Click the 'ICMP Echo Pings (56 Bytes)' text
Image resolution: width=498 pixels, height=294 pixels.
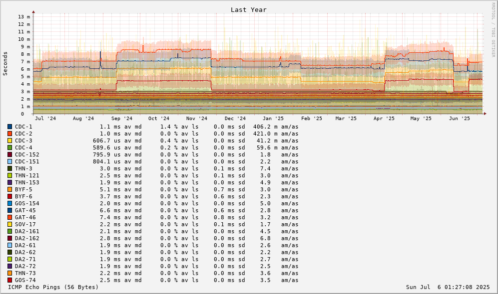(x=53, y=287)
